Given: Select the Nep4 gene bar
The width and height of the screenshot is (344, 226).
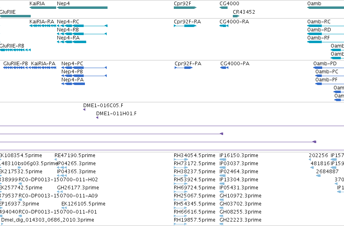Looking at the screenshot, I should pos(82,8).
